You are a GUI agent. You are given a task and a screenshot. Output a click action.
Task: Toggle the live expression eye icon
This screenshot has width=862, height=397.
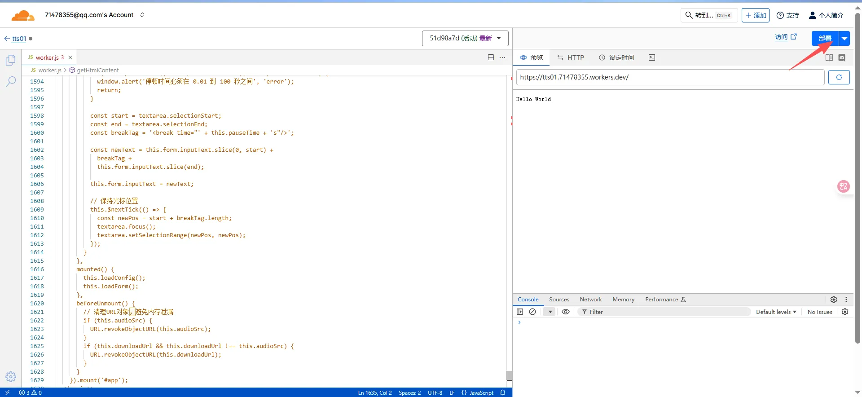(x=566, y=312)
